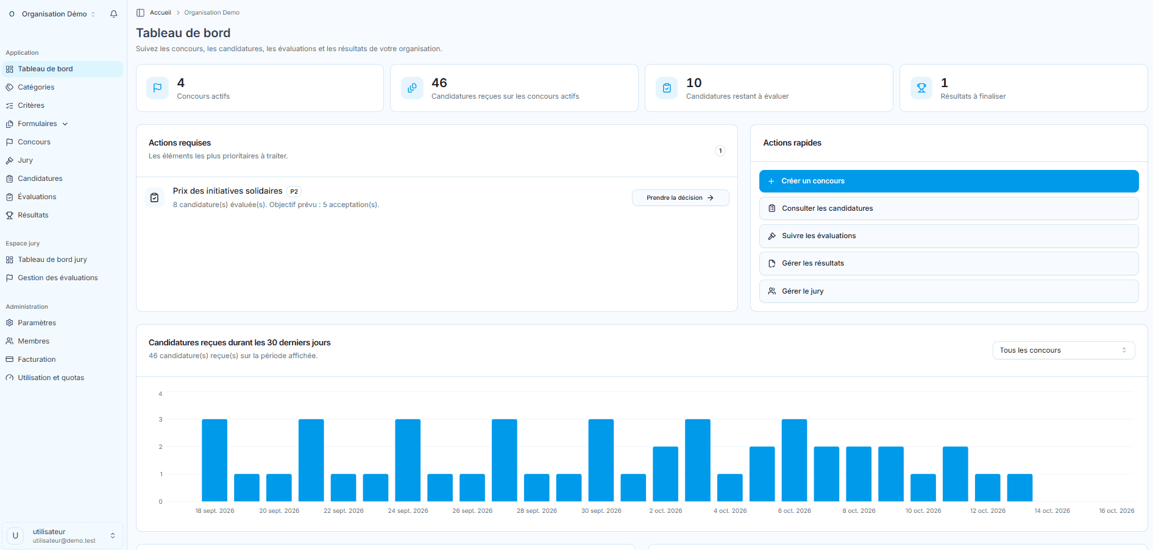The height and width of the screenshot is (550, 1153).
Task: Click the Jury gavel icon
Action: coord(10,160)
